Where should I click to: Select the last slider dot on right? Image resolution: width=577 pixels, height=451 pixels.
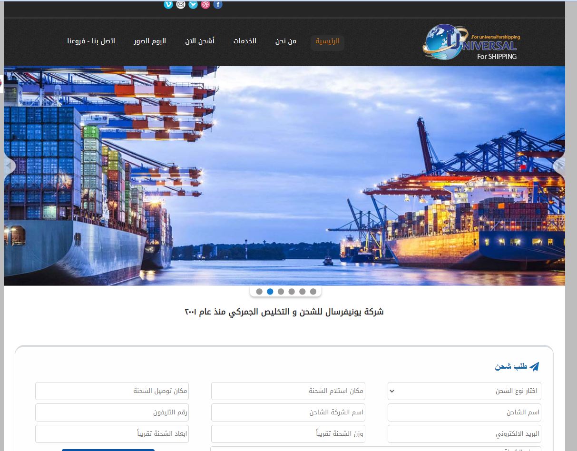point(313,292)
